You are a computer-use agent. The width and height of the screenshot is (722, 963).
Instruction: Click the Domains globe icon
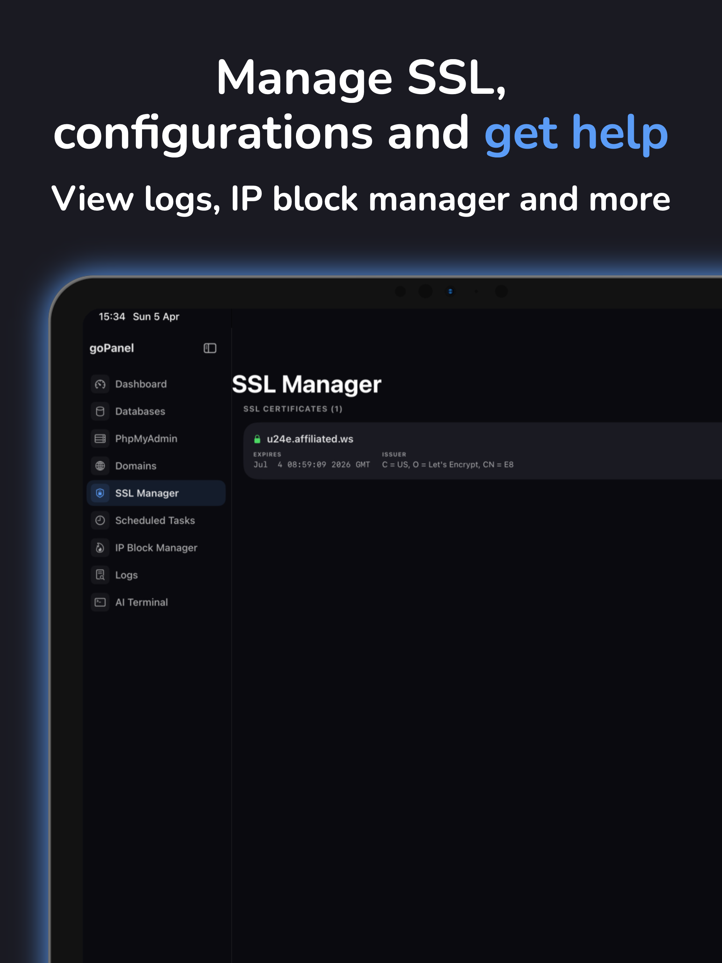coord(100,466)
